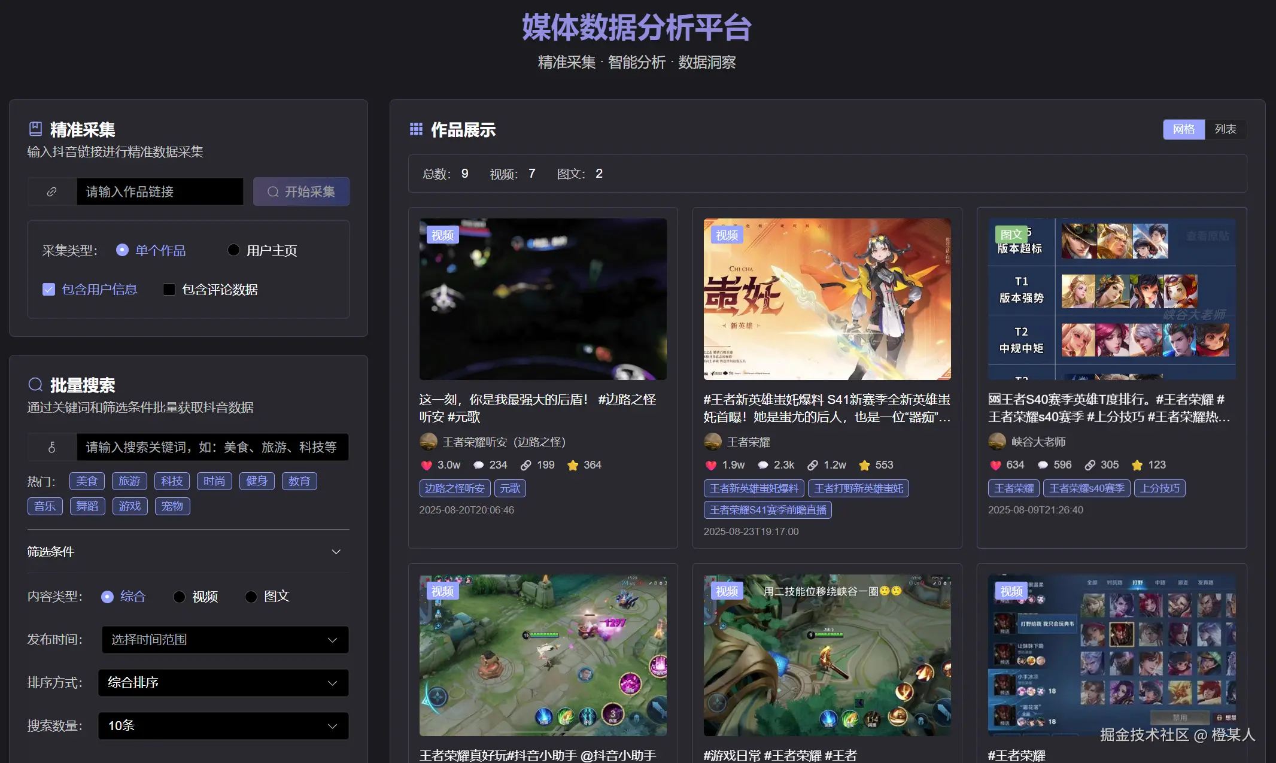Viewport: 1276px width, 763px height.
Task: Switch to 列表 view tab
Action: [x=1225, y=129]
